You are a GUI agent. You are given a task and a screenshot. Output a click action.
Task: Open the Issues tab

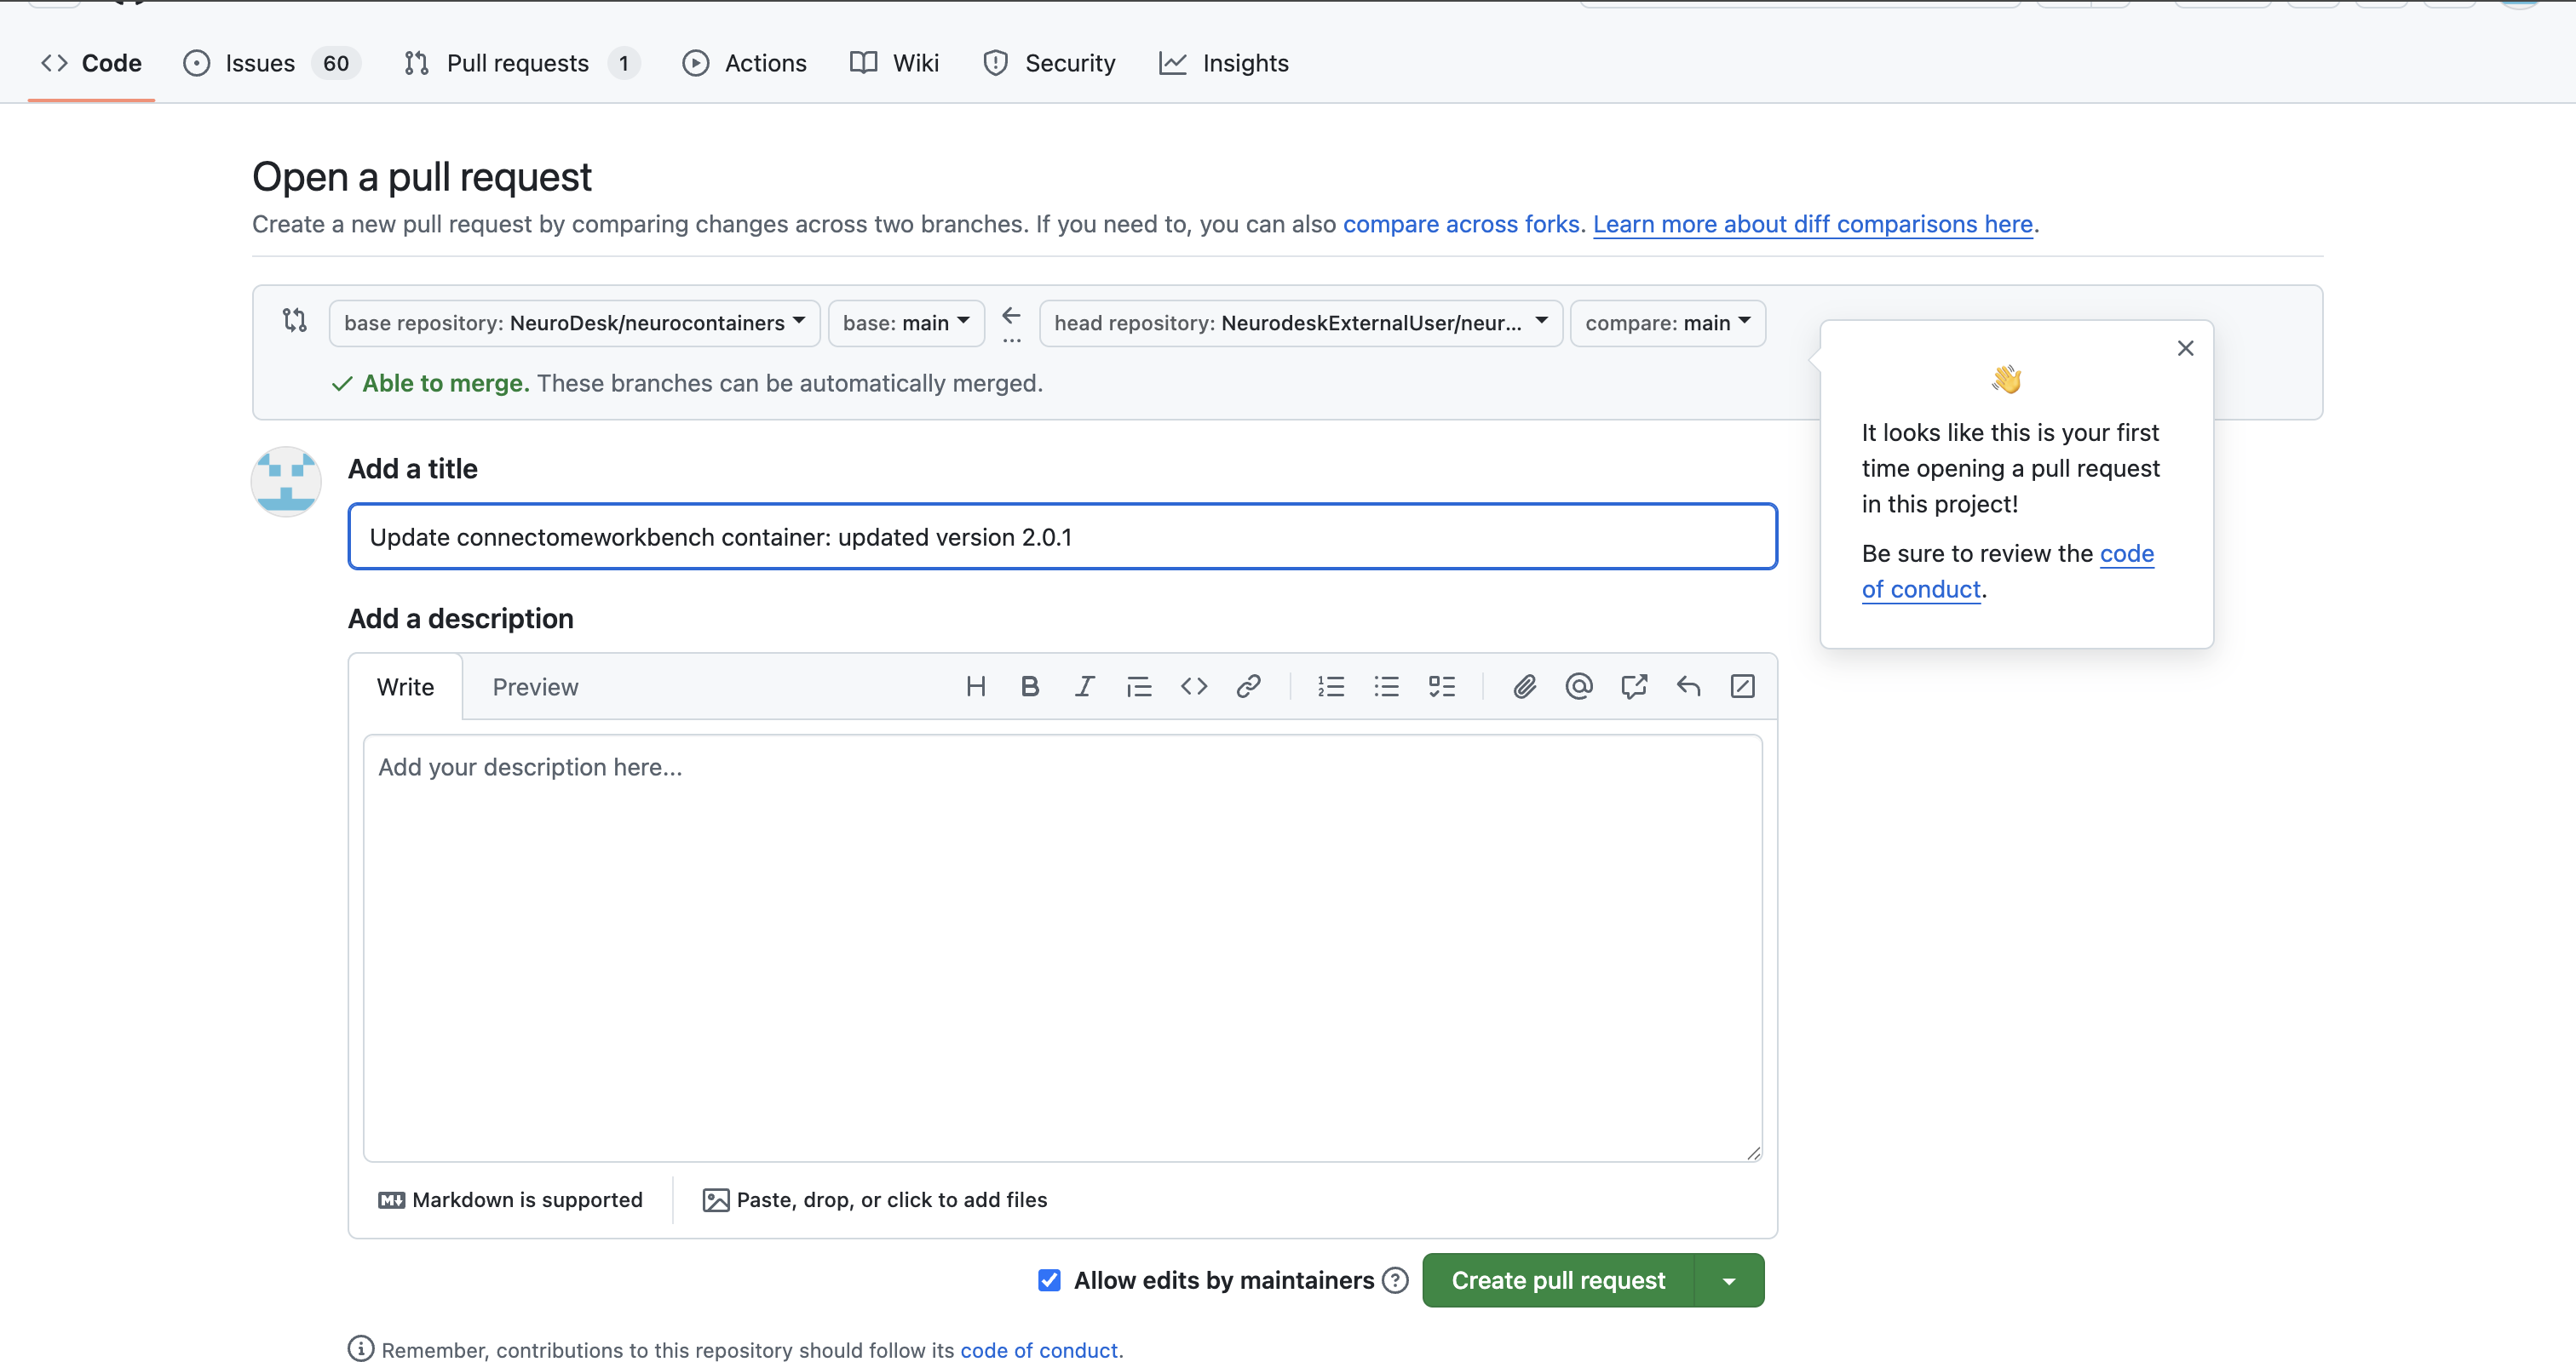tap(260, 63)
